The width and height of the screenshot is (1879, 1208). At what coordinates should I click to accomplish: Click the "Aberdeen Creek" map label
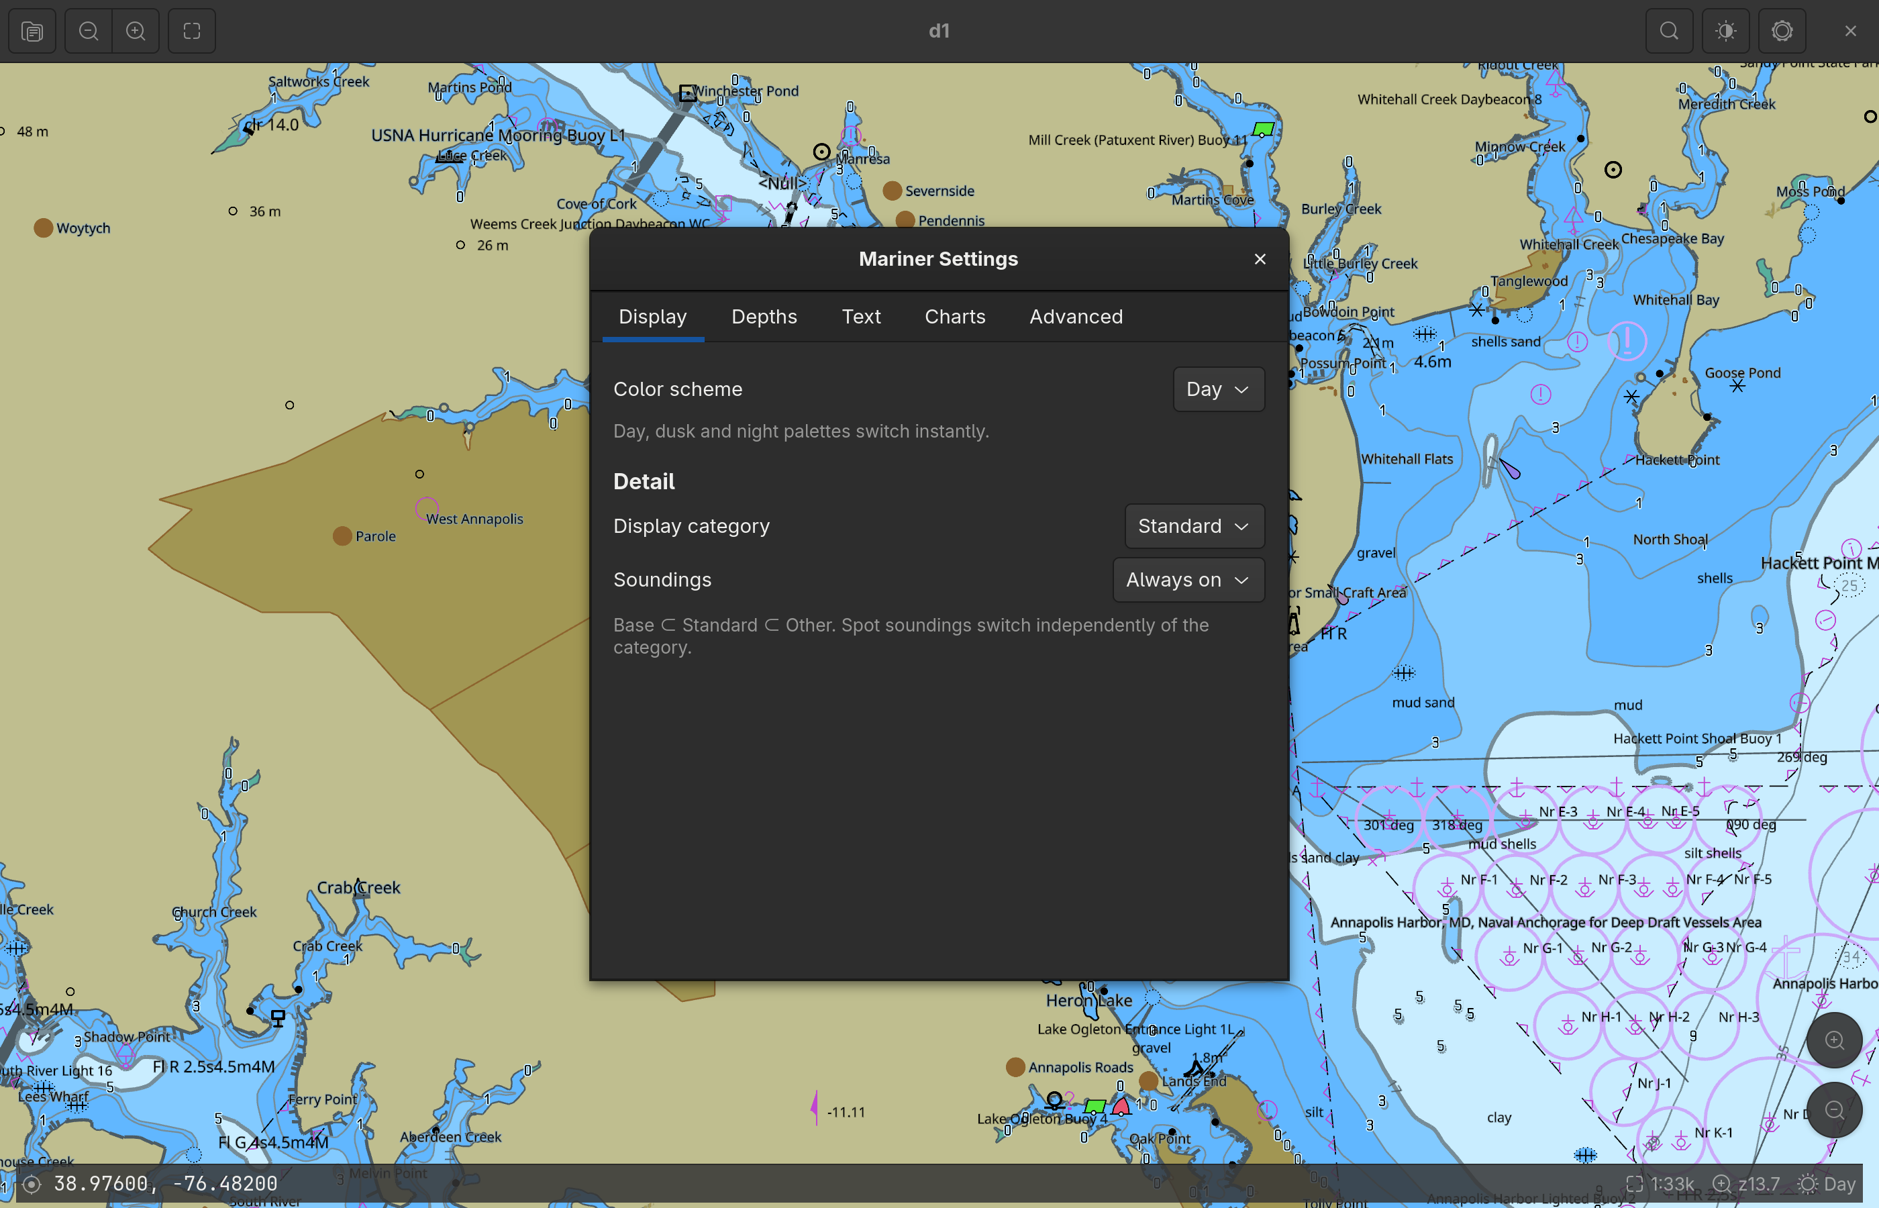(450, 1137)
